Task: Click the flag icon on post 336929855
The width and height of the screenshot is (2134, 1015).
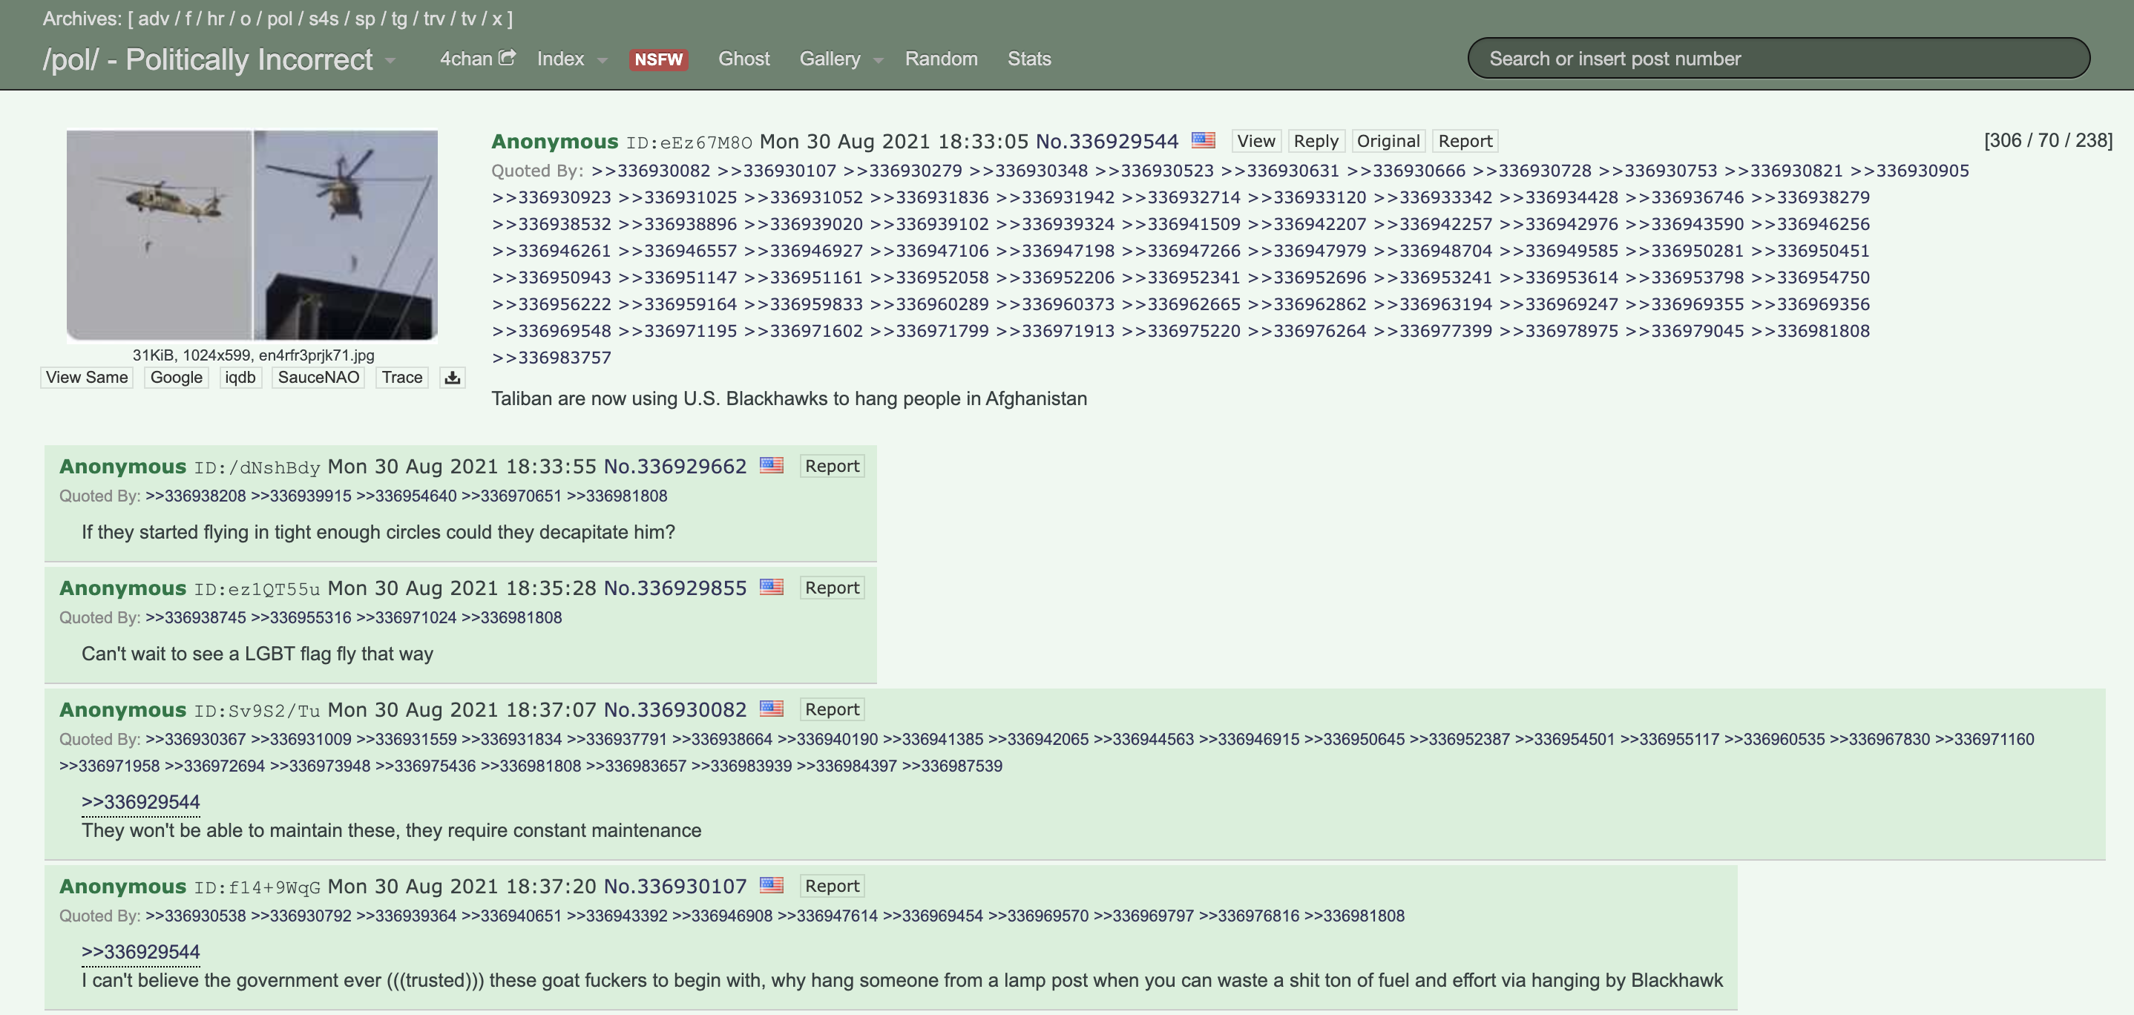Action: pos(772,588)
